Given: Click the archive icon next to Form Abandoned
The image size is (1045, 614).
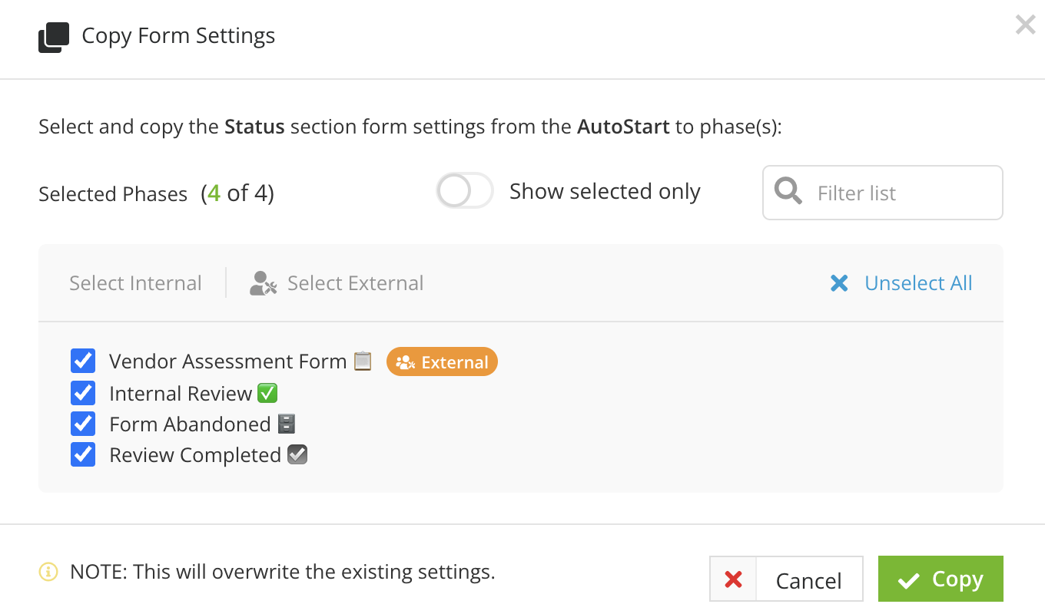Looking at the screenshot, I should click(x=287, y=423).
